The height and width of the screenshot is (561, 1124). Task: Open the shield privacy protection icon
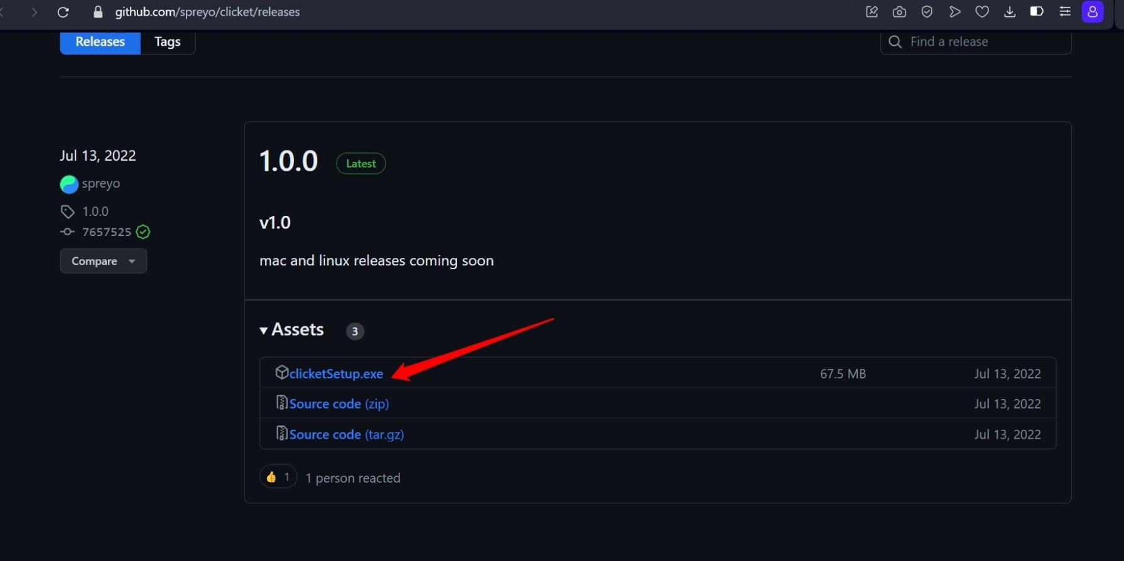pos(927,12)
